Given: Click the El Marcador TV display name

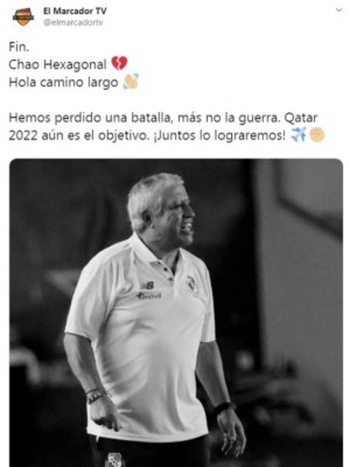Looking at the screenshot, I should pos(75,11).
